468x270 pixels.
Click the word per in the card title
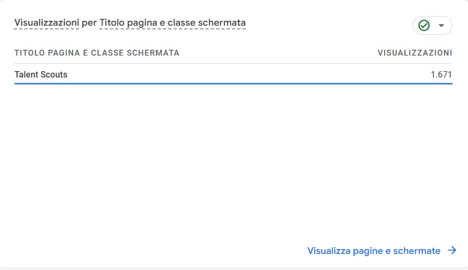pyautogui.click(x=89, y=23)
